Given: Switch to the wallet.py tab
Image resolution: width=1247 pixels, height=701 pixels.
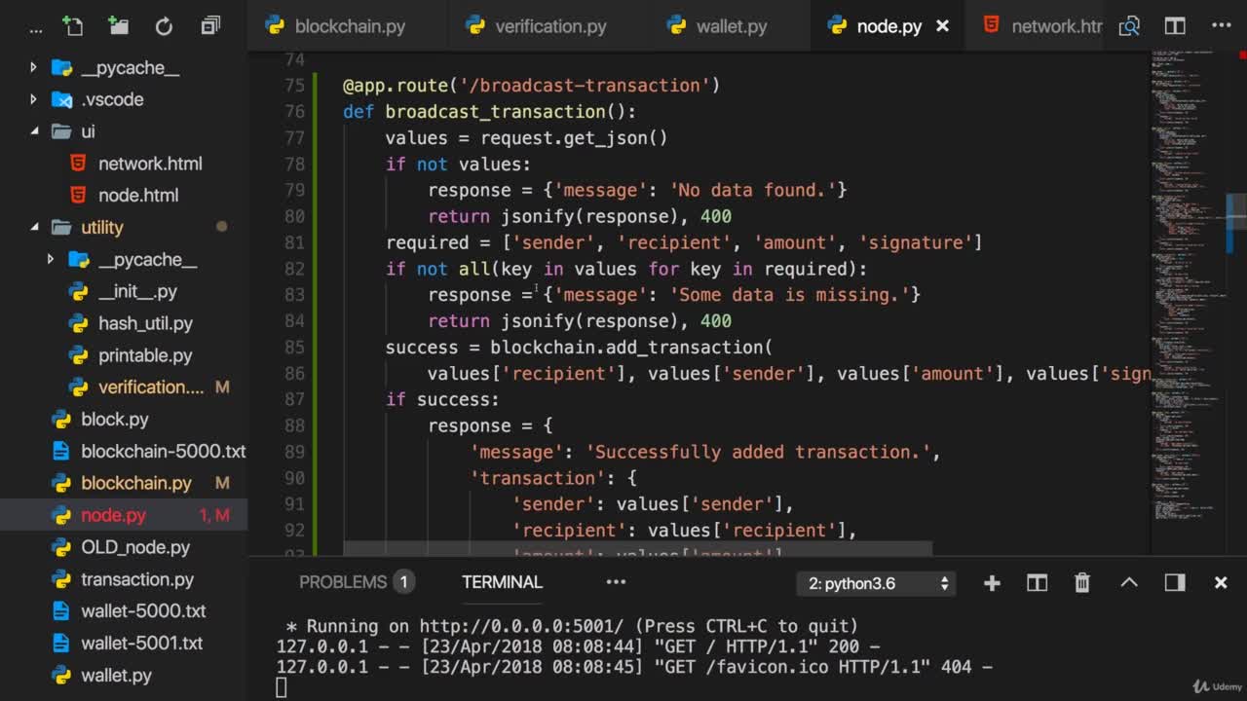Looking at the screenshot, I should click(731, 26).
